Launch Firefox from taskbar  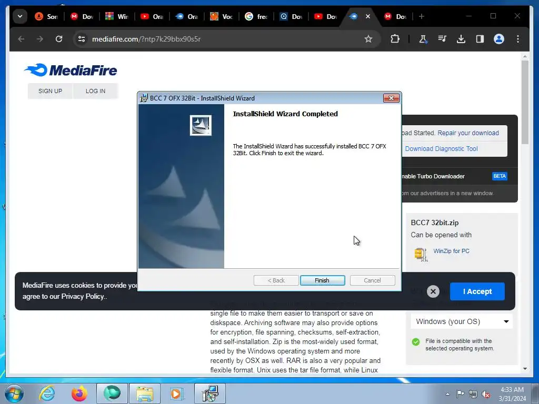pos(79,393)
